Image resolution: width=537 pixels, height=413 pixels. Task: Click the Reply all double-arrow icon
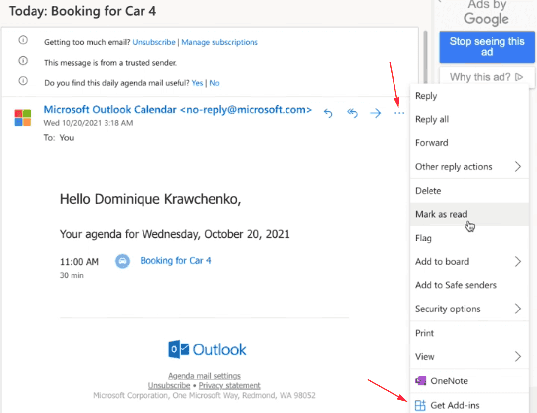click(x=352, y=114)
